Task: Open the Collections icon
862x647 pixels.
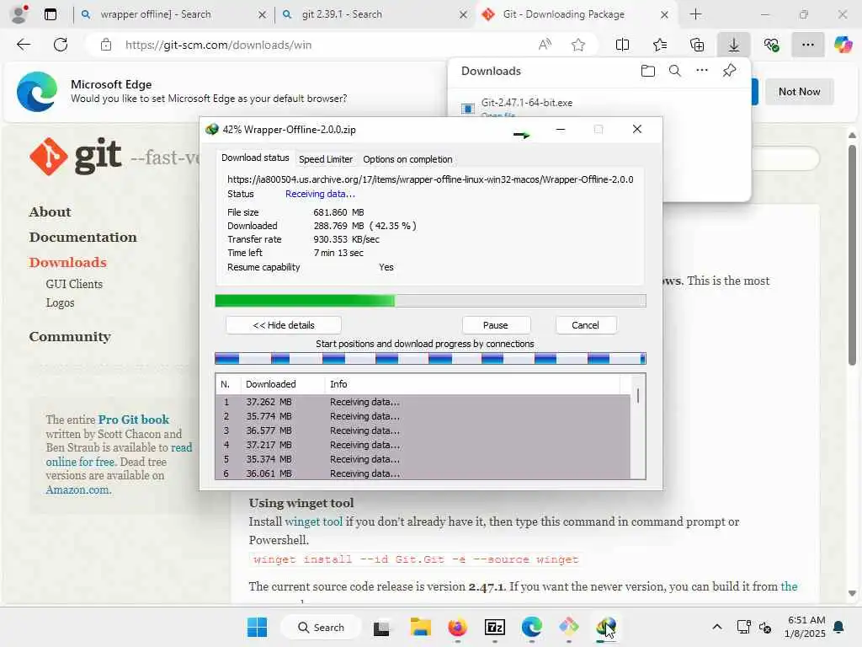Action: coord(696,45)
